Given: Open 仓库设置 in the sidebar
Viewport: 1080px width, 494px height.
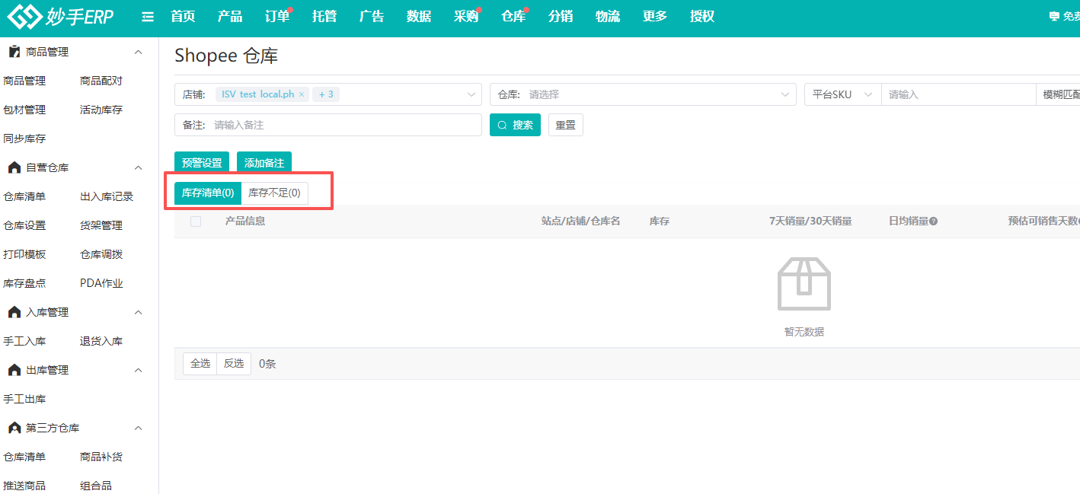Looking at the screenshot, I should coord(24,225).
